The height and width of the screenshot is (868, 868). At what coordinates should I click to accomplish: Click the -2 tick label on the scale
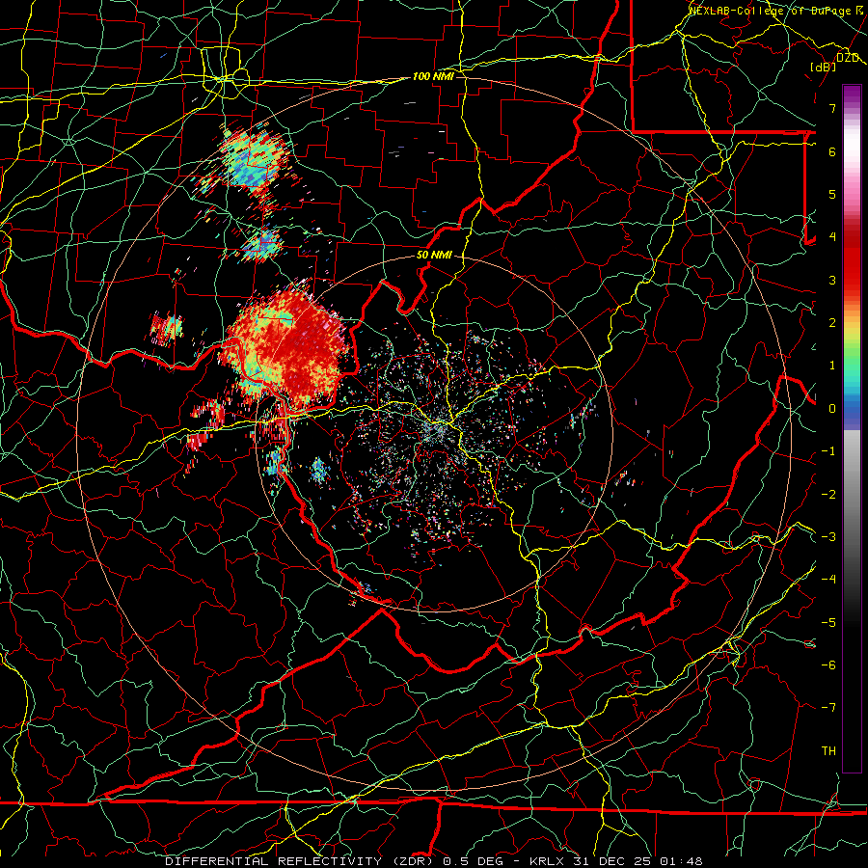pyautogui.click(x=828, y=495)
